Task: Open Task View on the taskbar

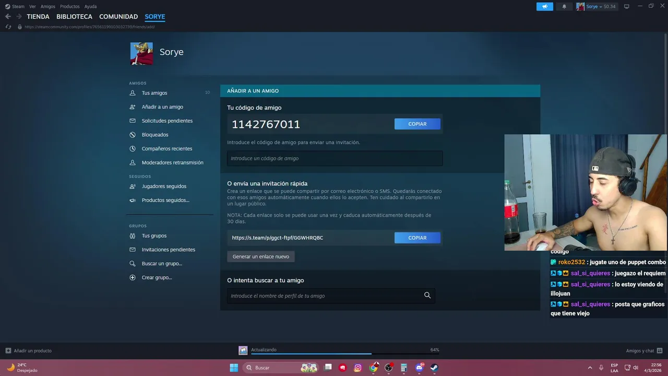Action: [328, 368]
